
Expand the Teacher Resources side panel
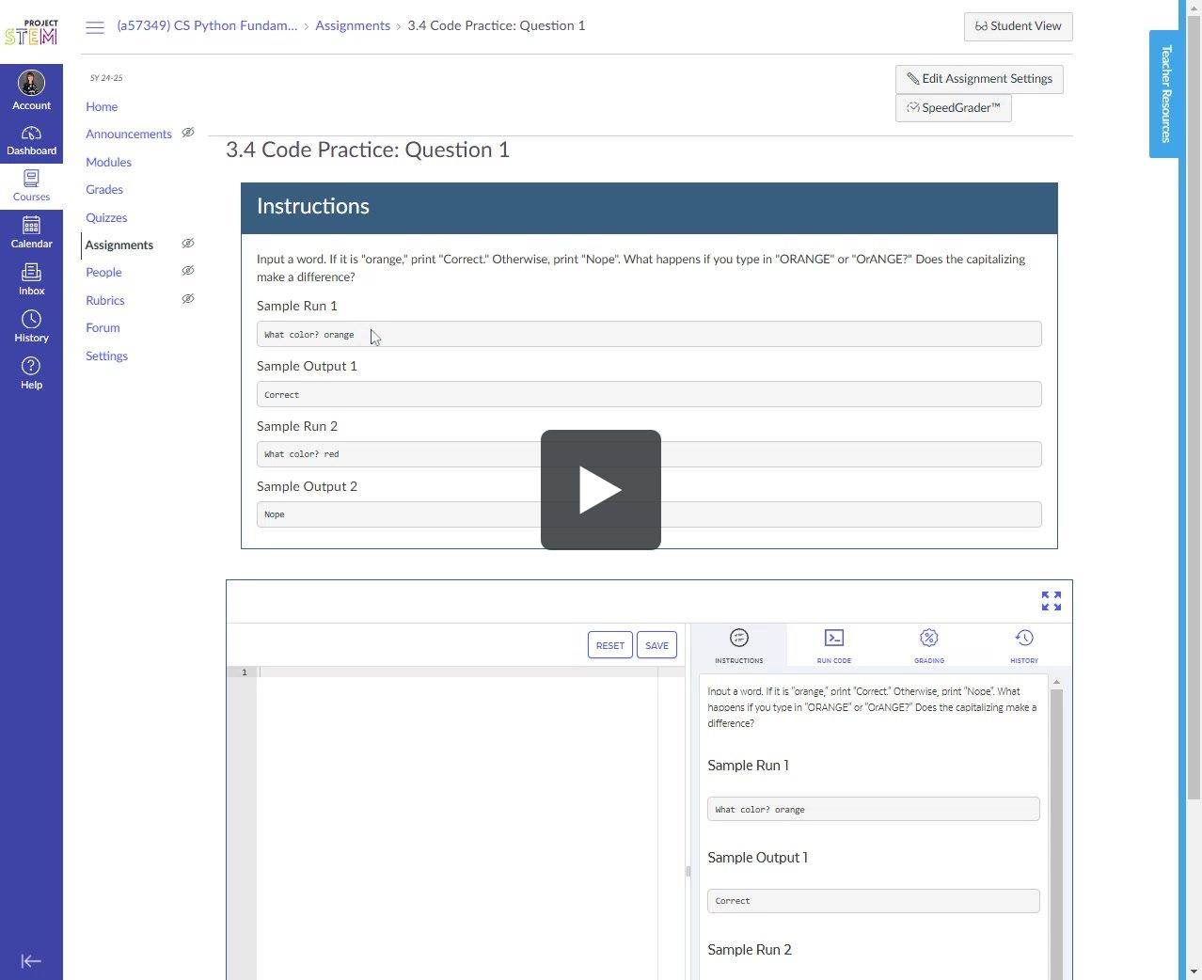[x=1164, y=94]
